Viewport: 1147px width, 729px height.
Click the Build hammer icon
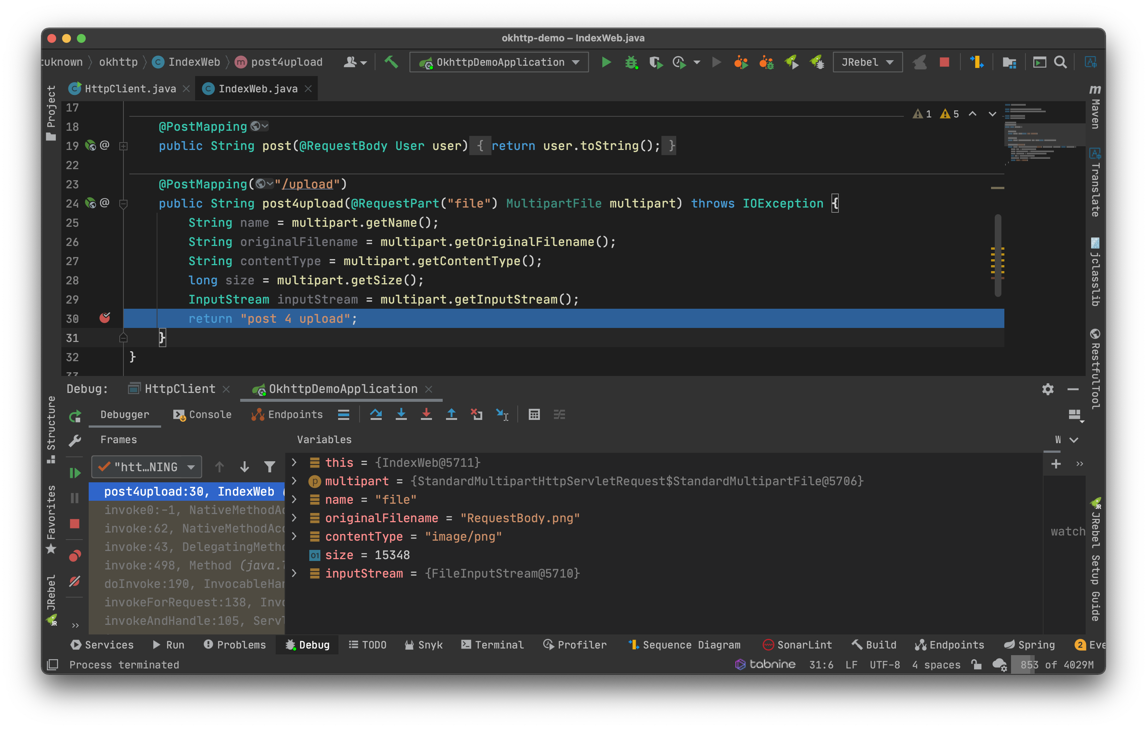tap(391, 62)
